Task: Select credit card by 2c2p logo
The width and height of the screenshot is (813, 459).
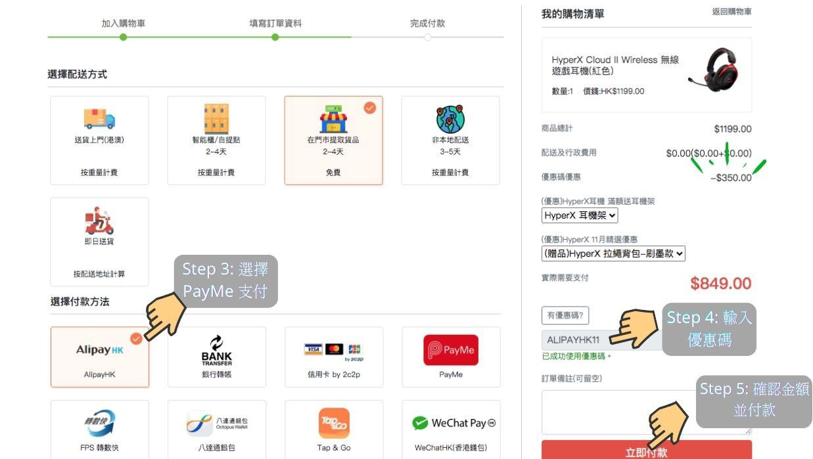Action: (x=333, y=351)
